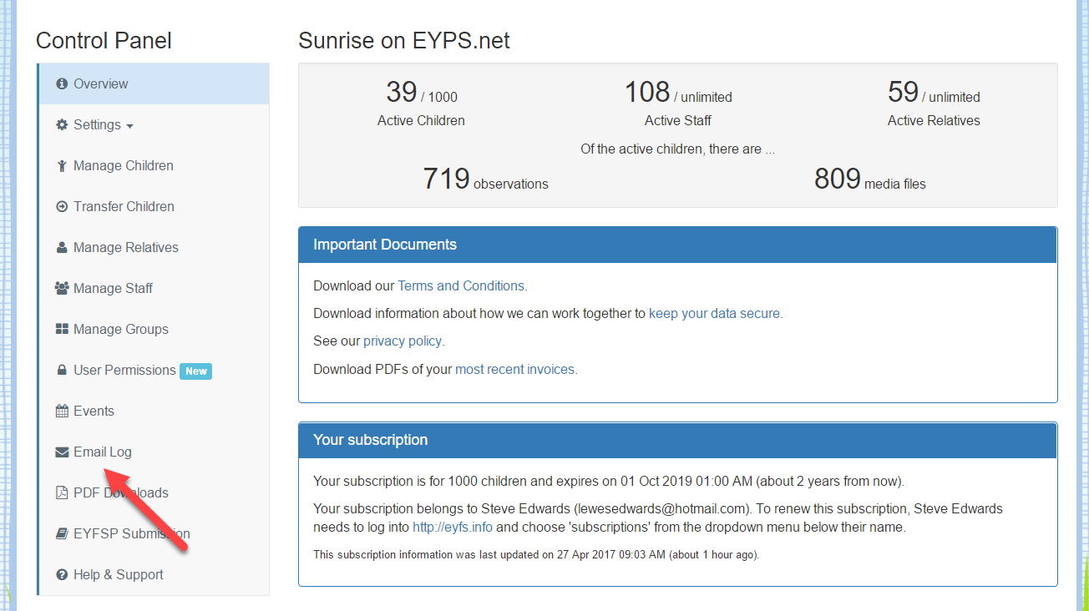Click the Manage Relatives user icon
This screenshot has height=611, width=1089.
click(62, 247)
